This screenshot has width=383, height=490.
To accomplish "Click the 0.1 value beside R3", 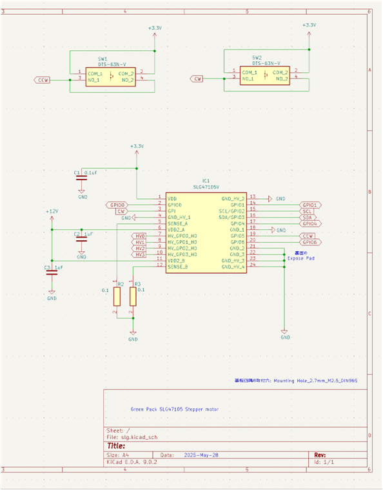I will [141, 290].
